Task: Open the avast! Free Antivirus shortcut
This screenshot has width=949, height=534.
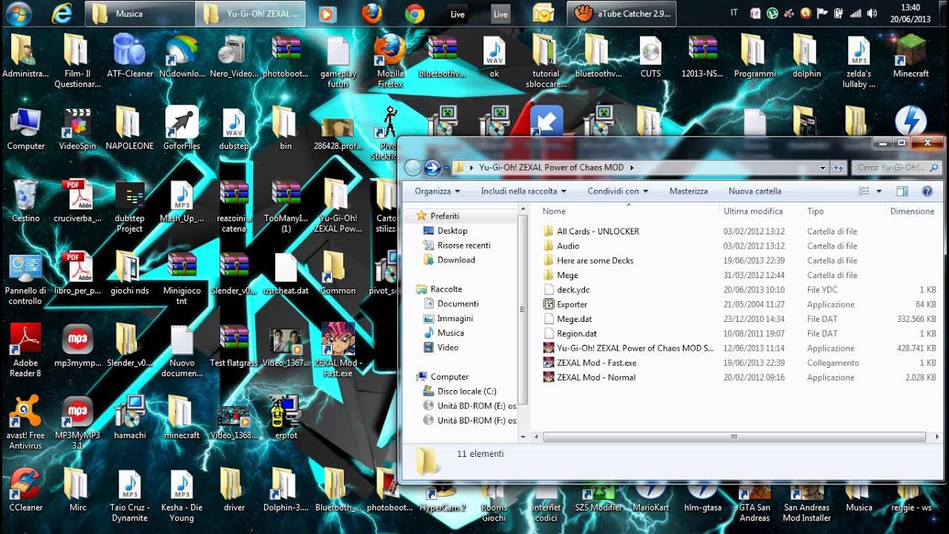Action: point(26,423)
